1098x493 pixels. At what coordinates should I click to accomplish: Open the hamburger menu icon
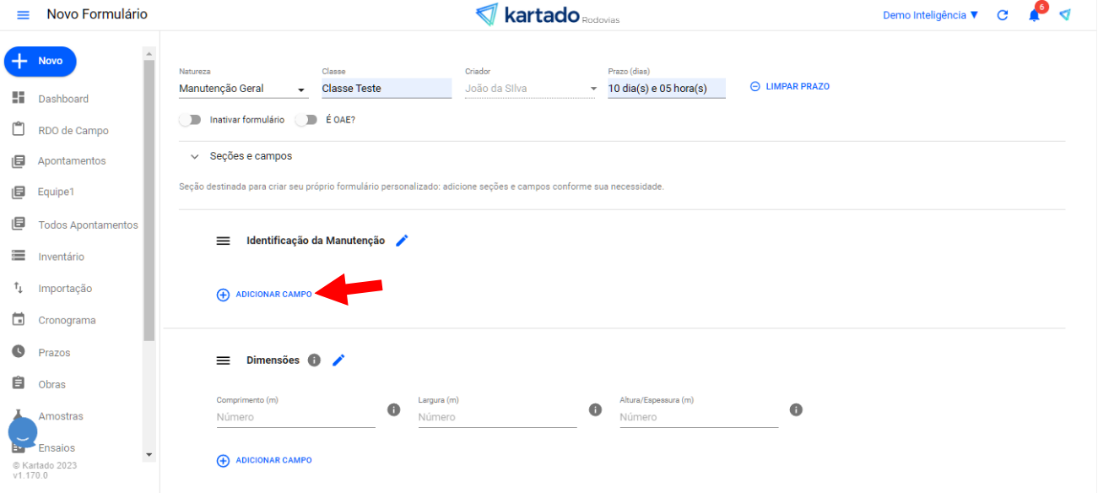point(23,15)
